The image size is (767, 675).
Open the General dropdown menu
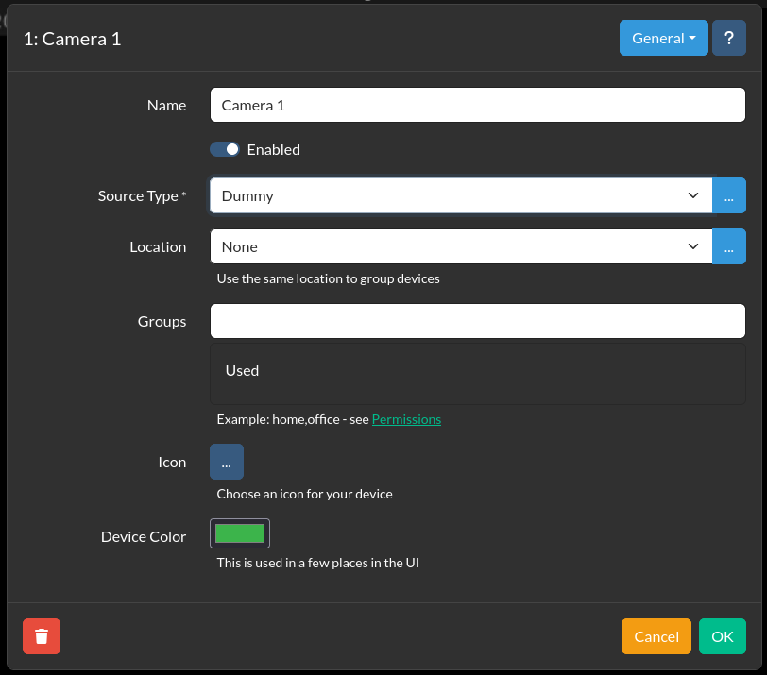pos(663,38)
